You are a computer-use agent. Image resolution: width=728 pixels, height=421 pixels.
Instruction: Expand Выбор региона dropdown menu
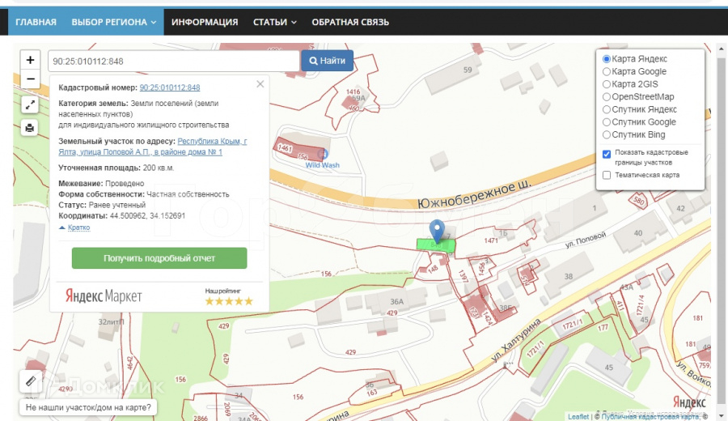[x=113, y=22]
